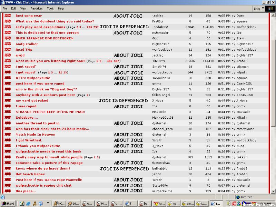Click the scrollbar up arrow

pyautogui.click(x=273, y=15)
